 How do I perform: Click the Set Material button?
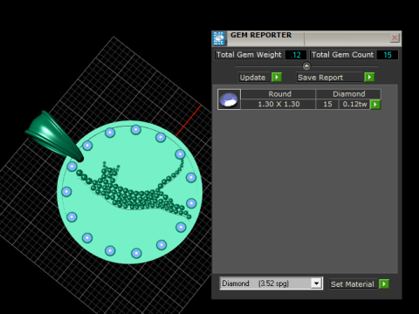click(x=354, y=284)
